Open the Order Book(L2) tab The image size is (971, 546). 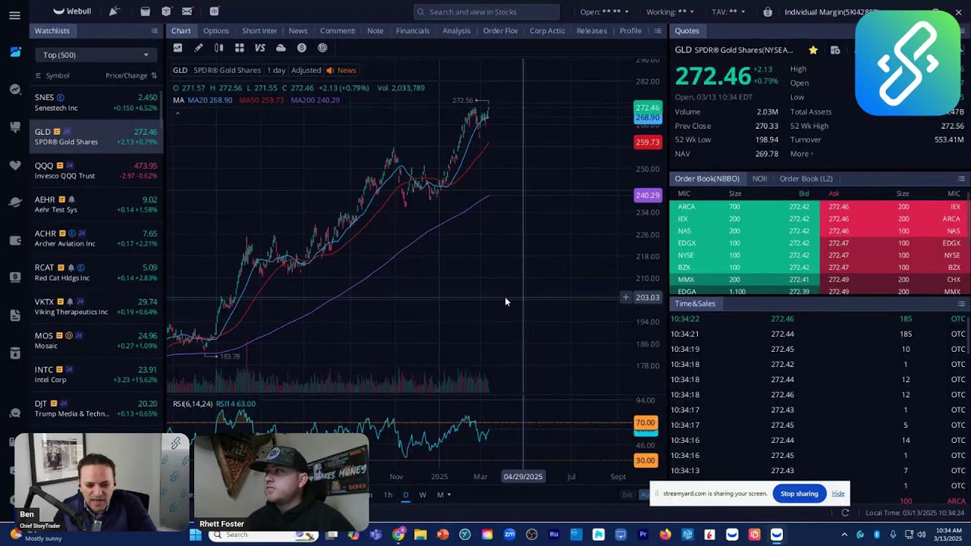pos(806,179)
